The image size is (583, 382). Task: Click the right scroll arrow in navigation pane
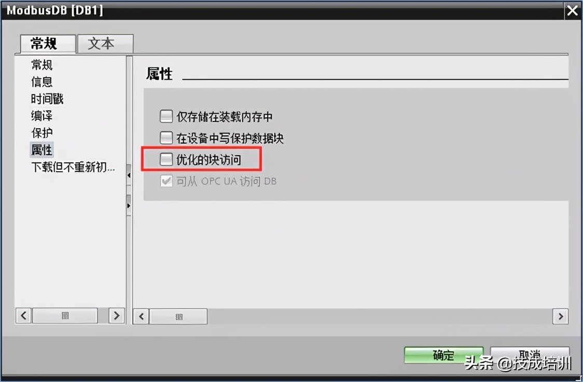[x=116, y=316]
